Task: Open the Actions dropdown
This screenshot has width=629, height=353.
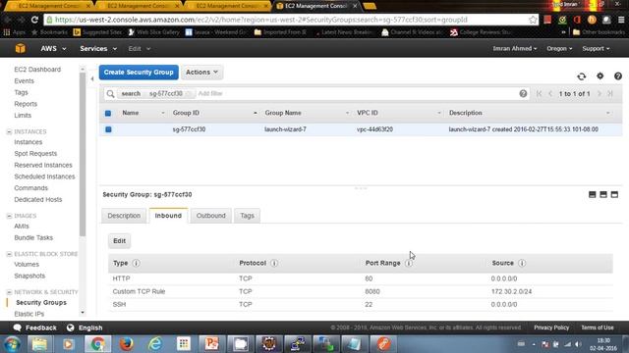Action: (x=201, y=72)
